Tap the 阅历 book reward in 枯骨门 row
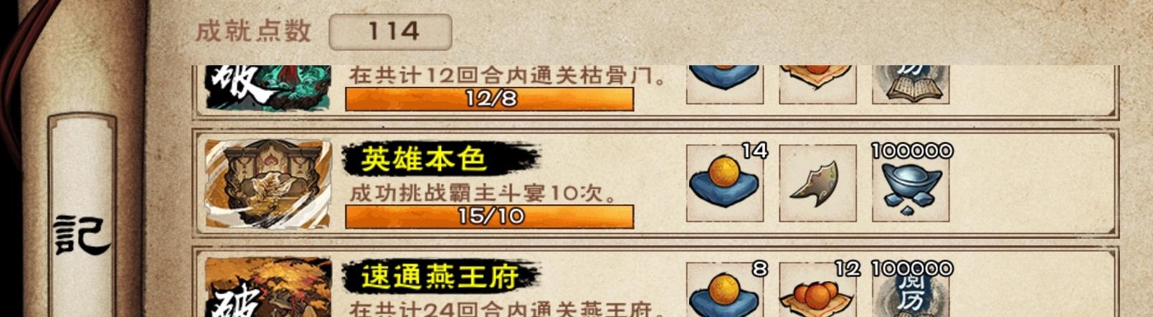The height and width of the screenshot is (317, 1153). 911,85
